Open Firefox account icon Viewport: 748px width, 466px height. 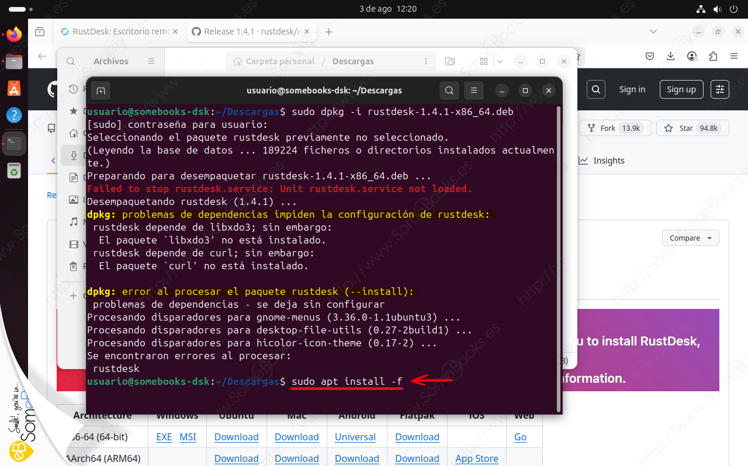(x=692, y=56)
